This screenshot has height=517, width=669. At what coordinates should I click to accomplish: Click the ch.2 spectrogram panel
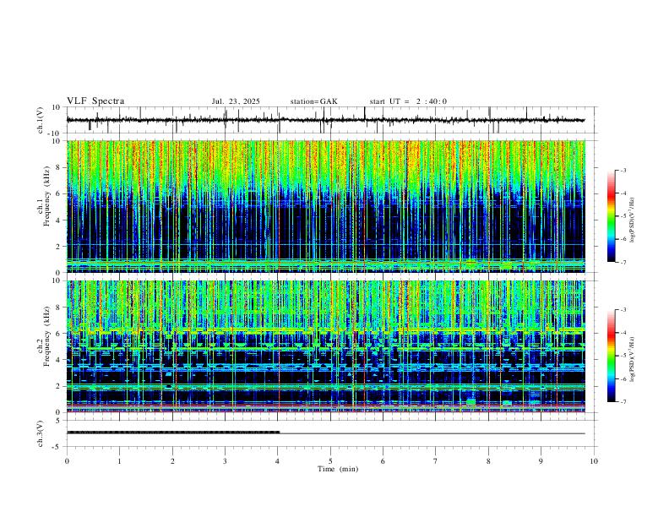(325, 346)
